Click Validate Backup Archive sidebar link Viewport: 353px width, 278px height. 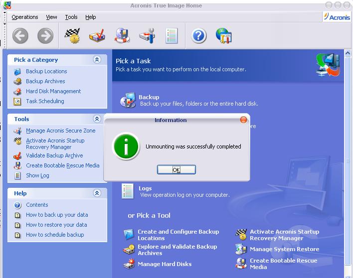[x=54, y=155]
